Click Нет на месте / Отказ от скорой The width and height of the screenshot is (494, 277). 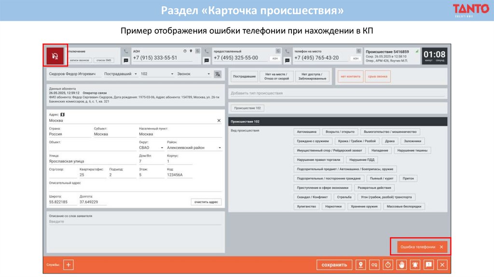tap(276, 76)
